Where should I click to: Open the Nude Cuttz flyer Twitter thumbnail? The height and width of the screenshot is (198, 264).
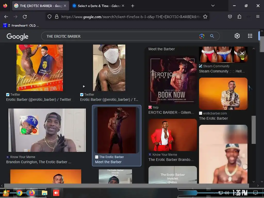[40, 68]
